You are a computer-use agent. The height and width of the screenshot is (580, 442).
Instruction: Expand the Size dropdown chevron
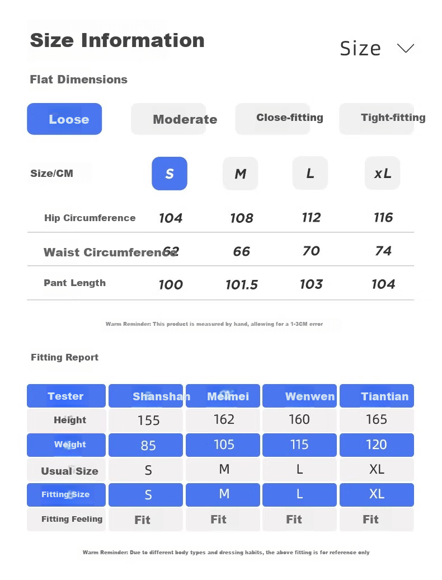(406, 48)
